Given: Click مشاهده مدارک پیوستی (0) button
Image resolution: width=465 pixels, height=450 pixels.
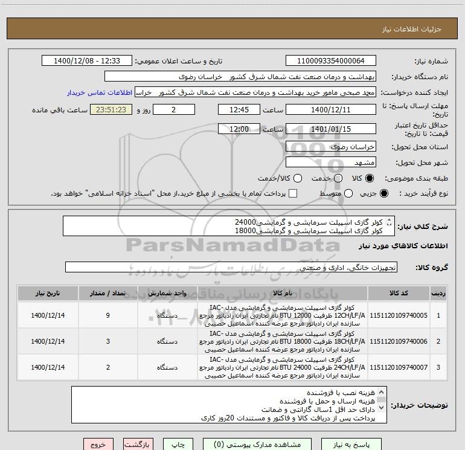Looking at the screenshot, I should (257, 445).
